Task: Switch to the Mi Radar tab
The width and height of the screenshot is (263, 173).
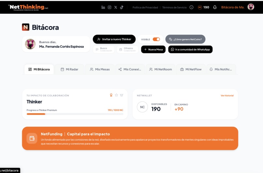Action: point(69,69)
